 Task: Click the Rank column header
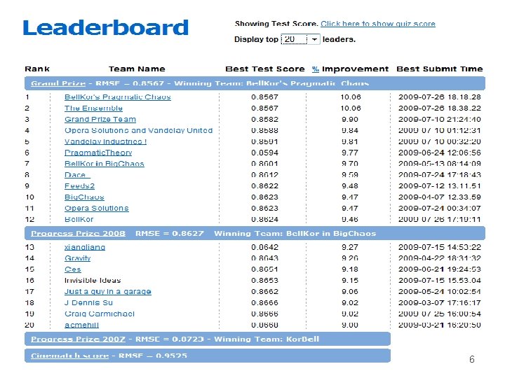click(37, 69)
